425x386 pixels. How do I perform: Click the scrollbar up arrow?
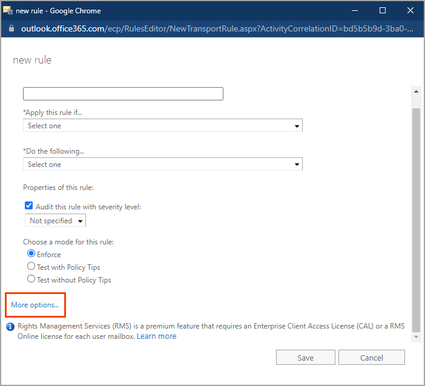tap(416, 91)
